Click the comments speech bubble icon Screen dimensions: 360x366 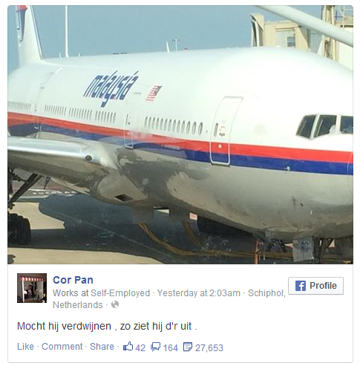tap(156, 347)
